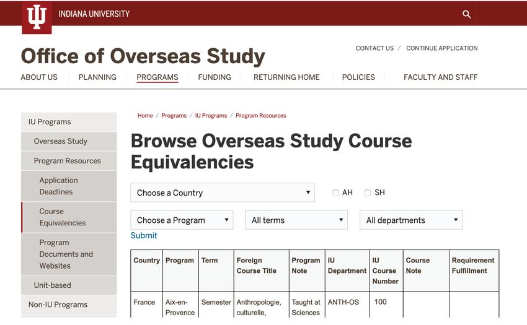This screenshot has width=527, height=325.
Task: Click Continue Application link
Action: [441, 48]
